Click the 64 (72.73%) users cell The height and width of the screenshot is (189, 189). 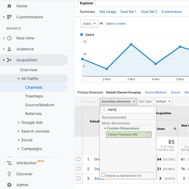[166, 159]
